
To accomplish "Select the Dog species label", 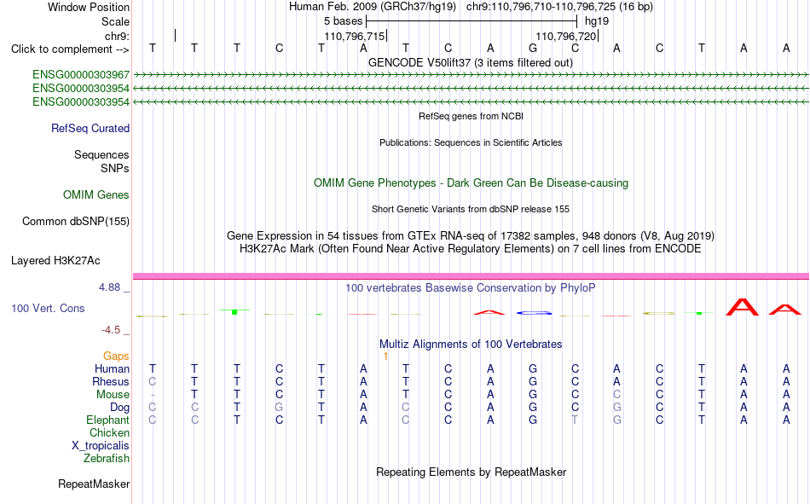I will click(x=119, y=408).
